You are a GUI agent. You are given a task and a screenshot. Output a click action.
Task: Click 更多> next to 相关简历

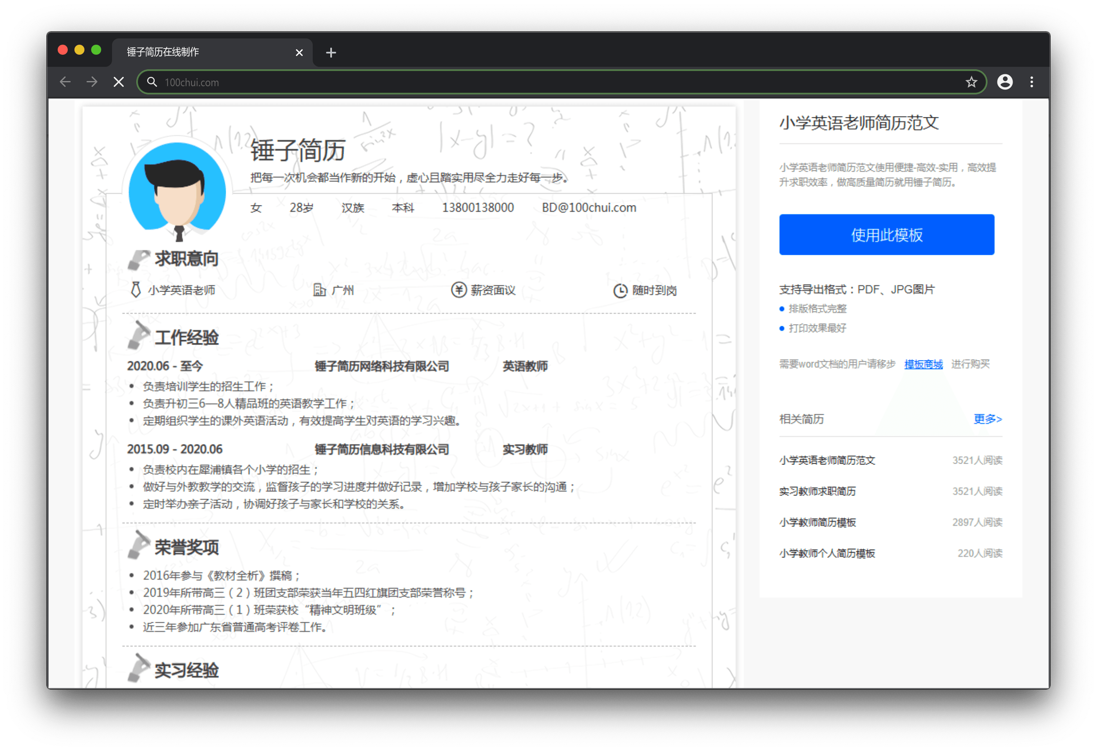pyautogui.click(x=987, y=419)
